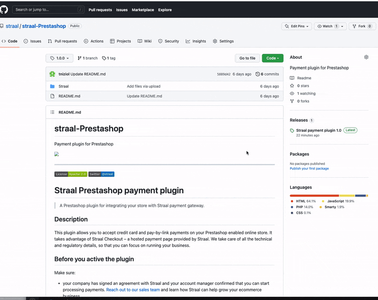Open Explore in top navigation
The width and height of the screenshot is (378, 300).
click(165, 10)
